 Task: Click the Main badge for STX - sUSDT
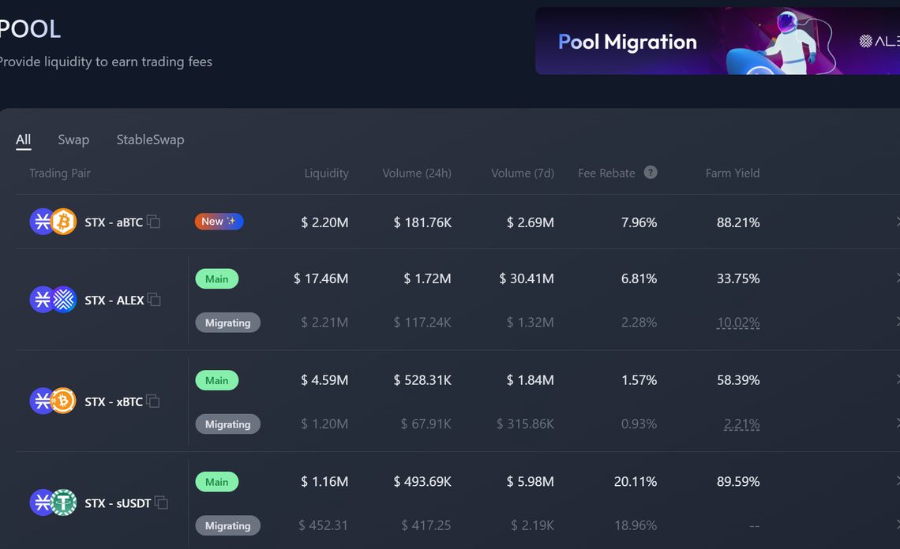pyautogui.click(x=217, y=482)
